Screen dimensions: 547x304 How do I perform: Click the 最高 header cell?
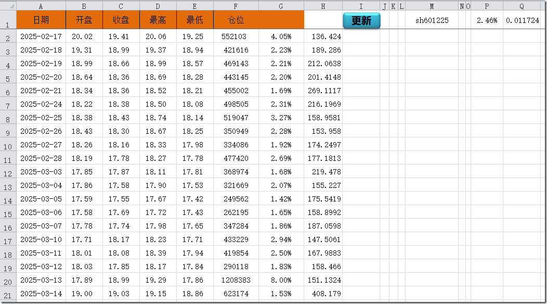coord(158,20)
